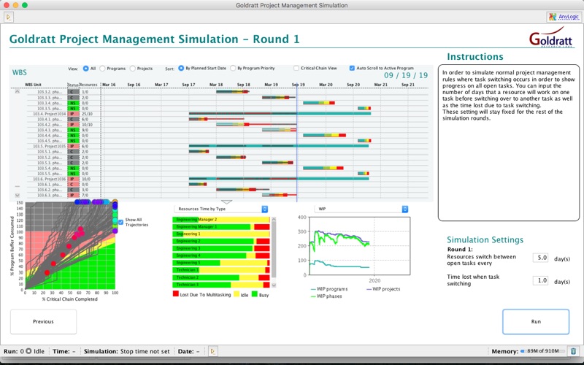Click the memory usage progress bar
This screenshot has width=584, height=365.
[x=542, y=351]
